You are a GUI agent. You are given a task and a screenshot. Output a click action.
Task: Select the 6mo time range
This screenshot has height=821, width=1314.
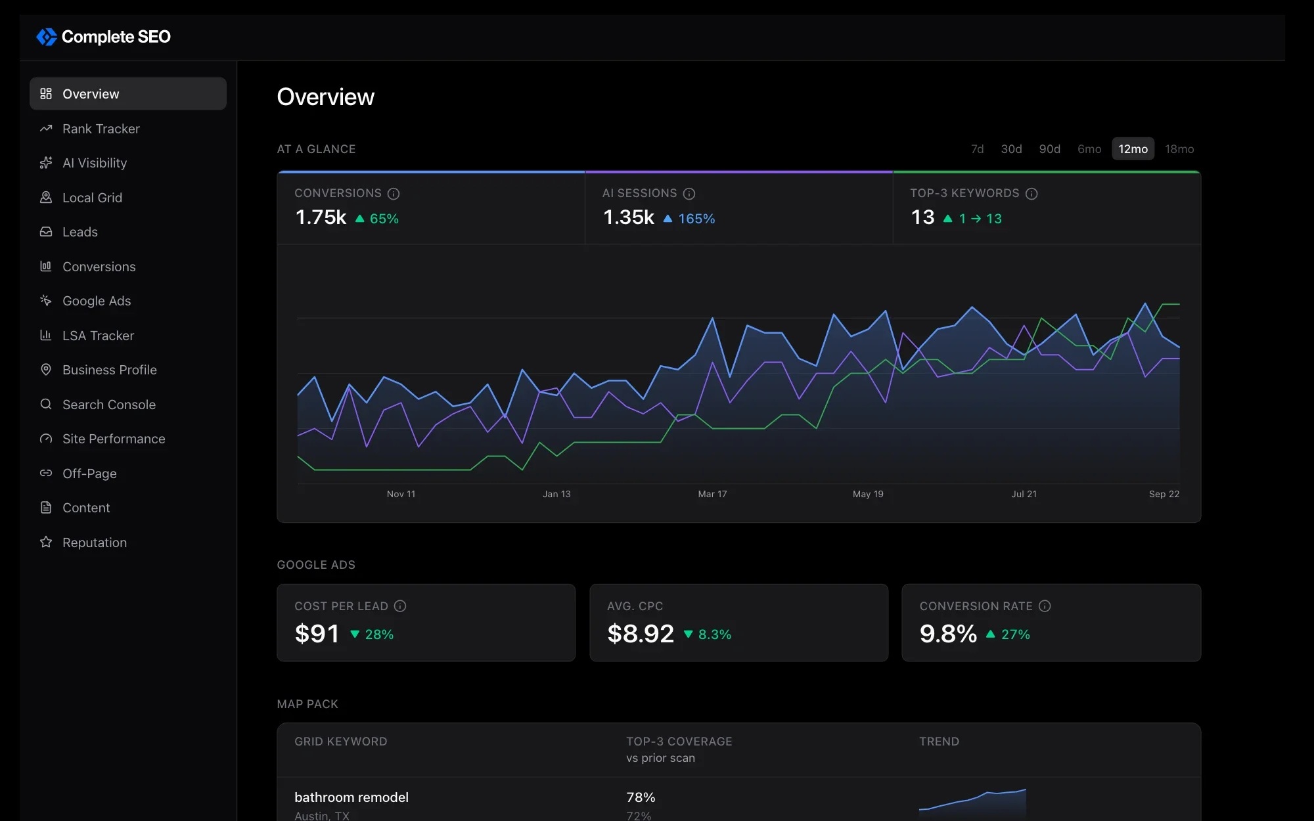[1089, 149]
